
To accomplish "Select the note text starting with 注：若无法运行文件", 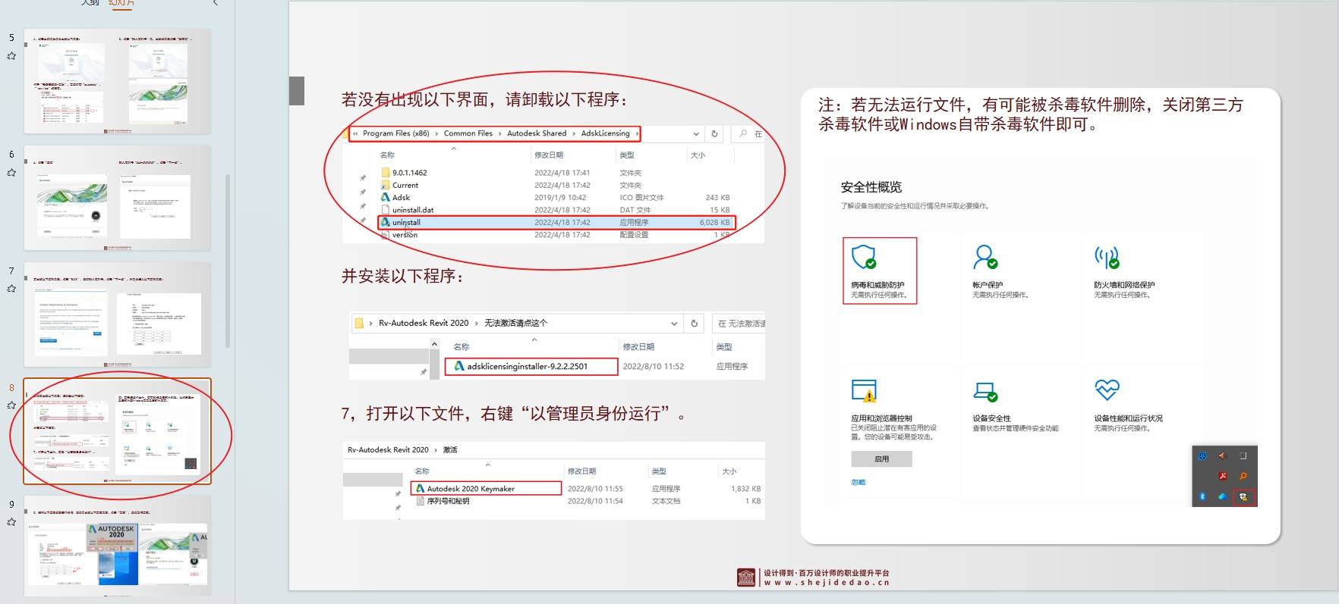I will pos(1031,114).
